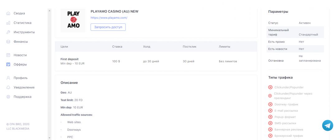Image resolution: width=336 pixels, height=140 pixels.
Task: Click the sidebar scrollbar down arrow
Action: 49,137
